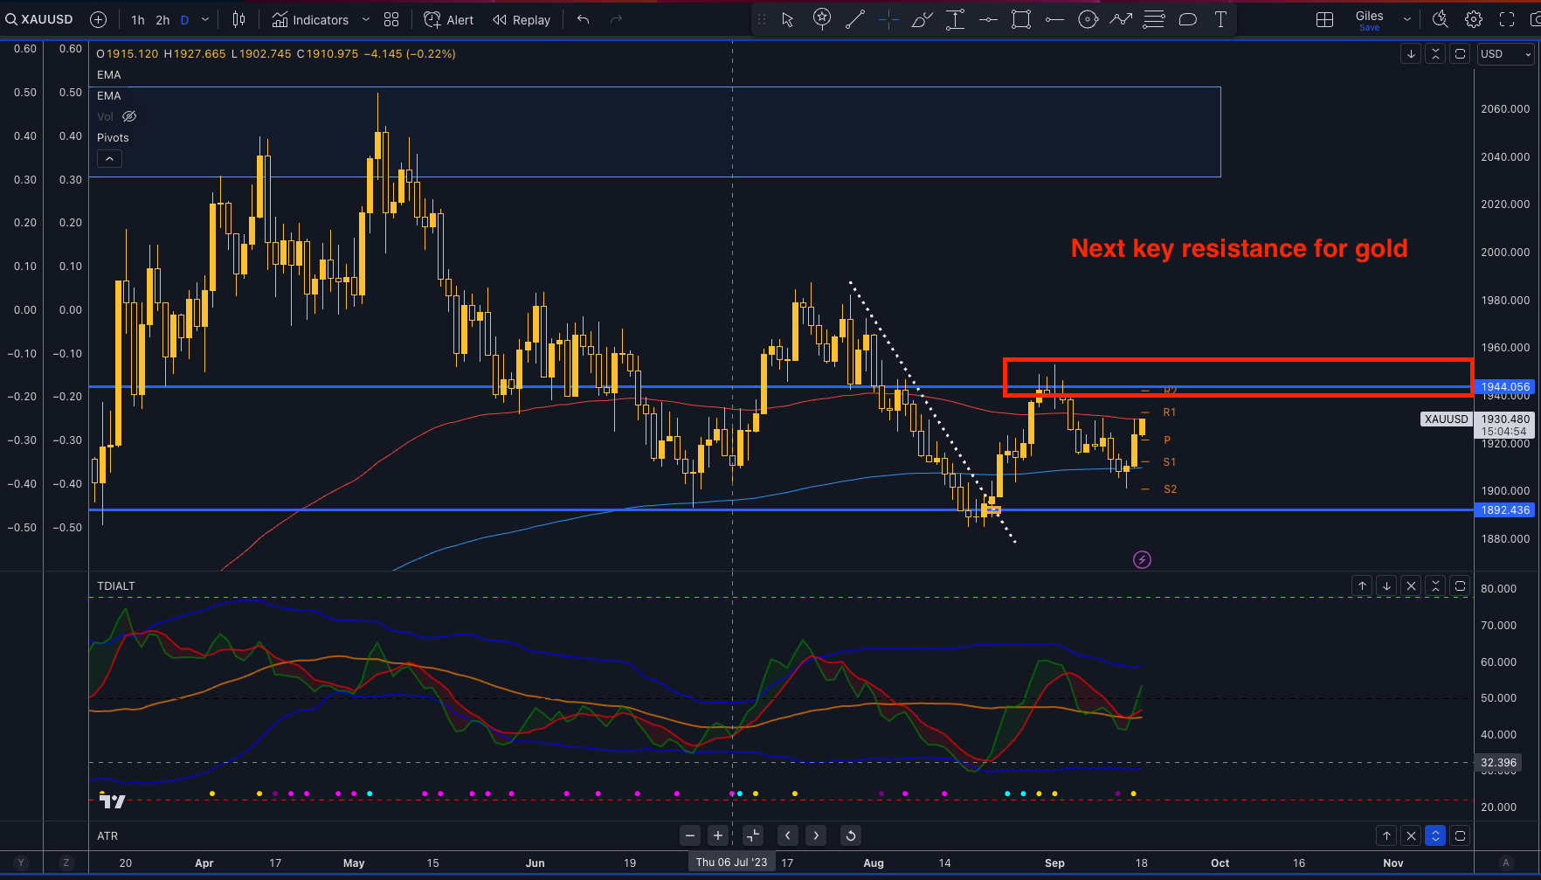
Task: Reset the chart view
Action: click(850, 835)
